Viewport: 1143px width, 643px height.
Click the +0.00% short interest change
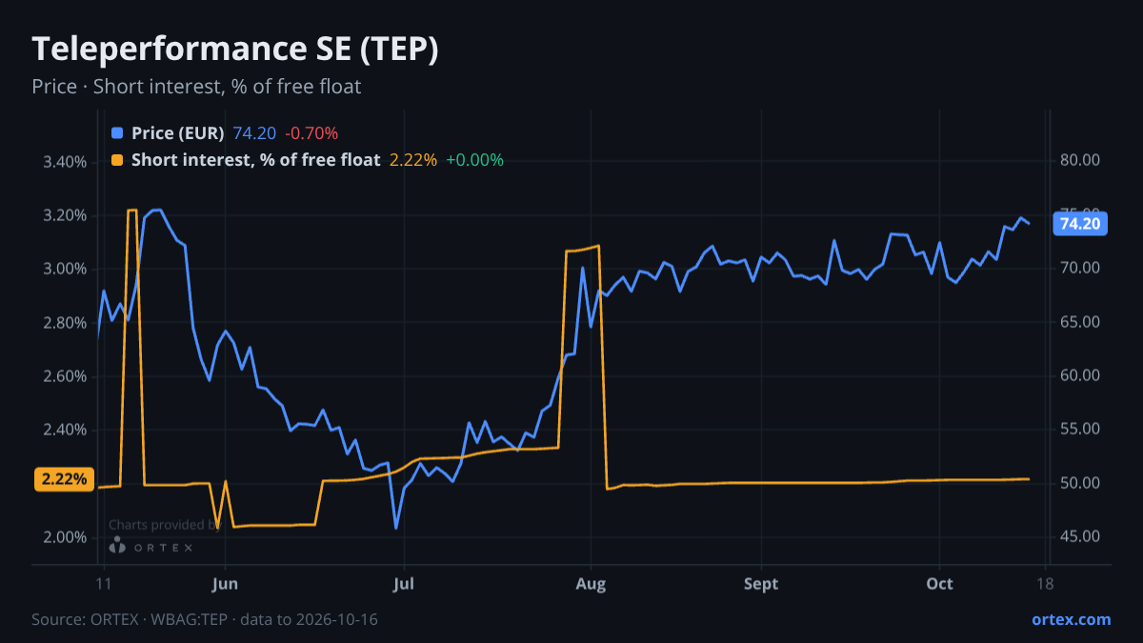(474, 160)
